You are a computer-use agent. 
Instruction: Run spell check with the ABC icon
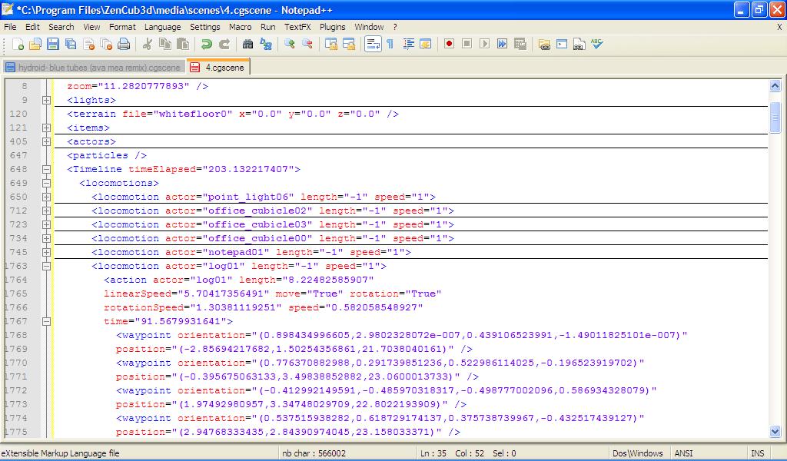pos(597,44)
